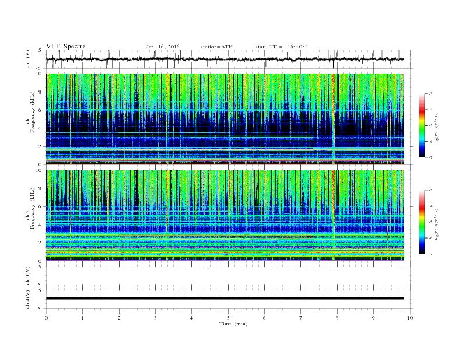462x357 pixels.
Task: Click the "start UT = 16:40: 1" text
Action: click(x=282, y=47)
